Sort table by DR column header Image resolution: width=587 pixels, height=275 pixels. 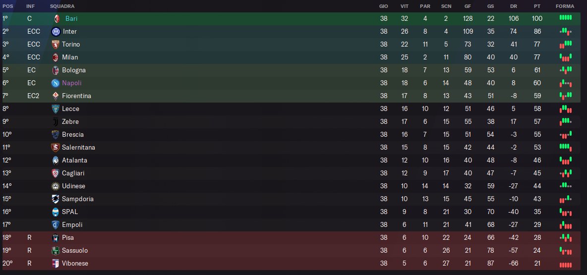[x=513, y=6]
